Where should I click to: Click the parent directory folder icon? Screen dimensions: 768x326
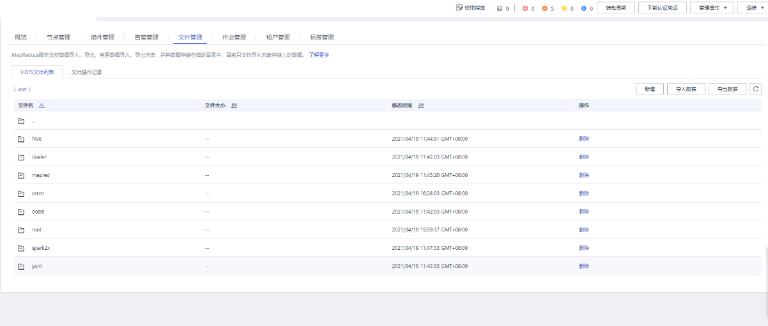pos(21,121)
